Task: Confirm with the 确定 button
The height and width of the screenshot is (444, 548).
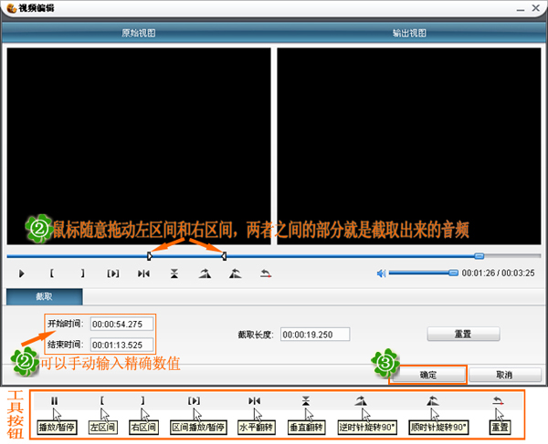Action: coord(428,375)
